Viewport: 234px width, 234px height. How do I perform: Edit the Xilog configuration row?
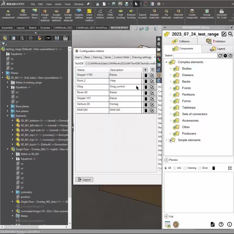click(x=152, y=87)
